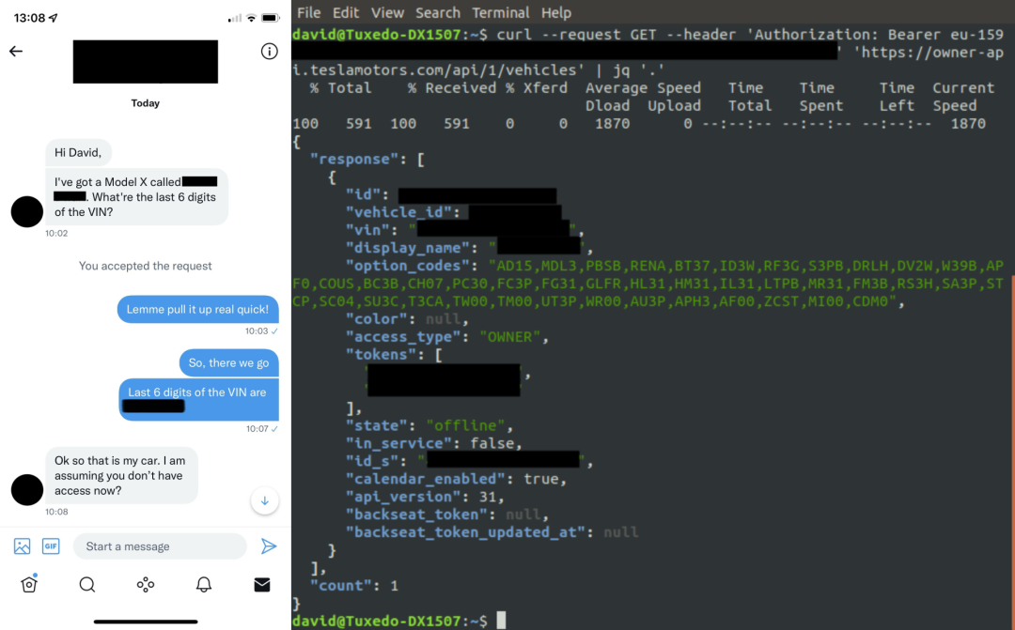Tap the 13:08 clock in status bar

30,18
